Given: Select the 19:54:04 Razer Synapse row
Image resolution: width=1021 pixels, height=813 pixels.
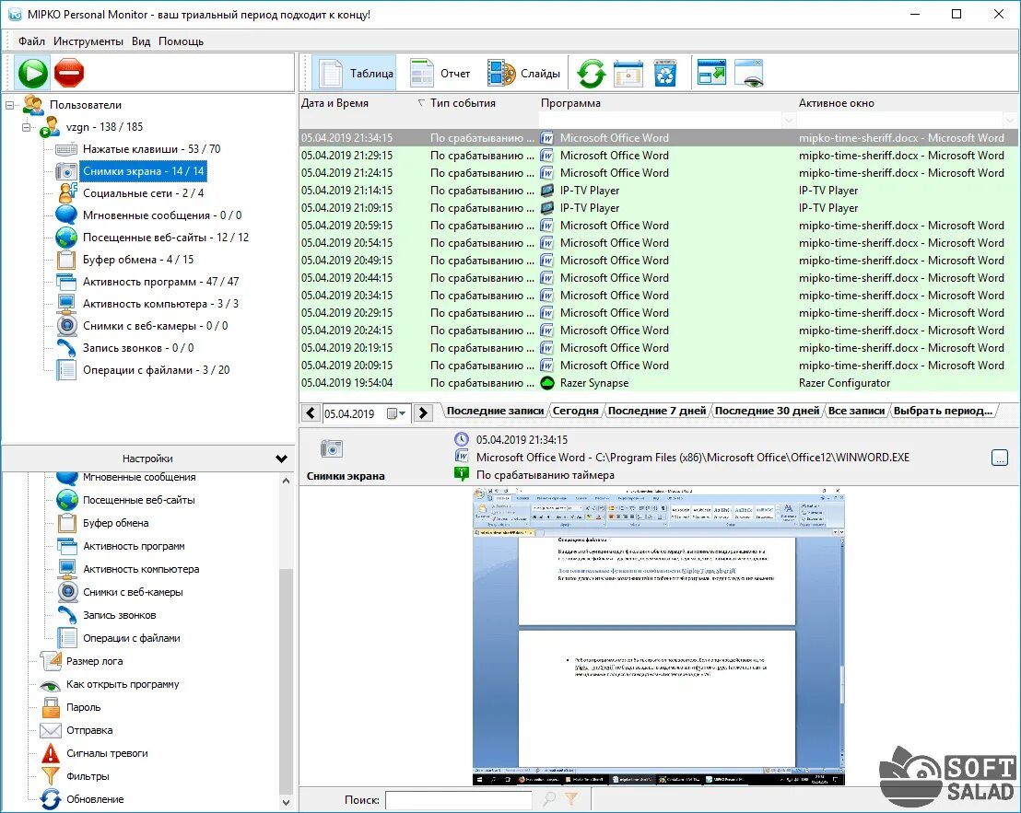Looking at the screenshot, I should click(658, 383).
